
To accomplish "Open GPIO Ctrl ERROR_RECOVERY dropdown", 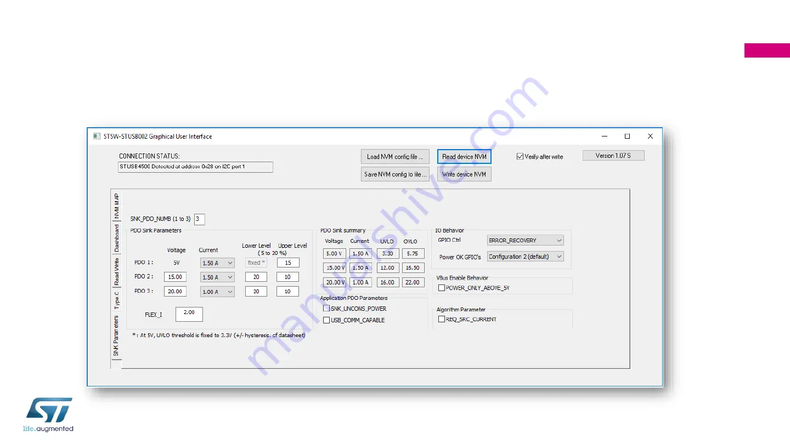I will (526, 240).
